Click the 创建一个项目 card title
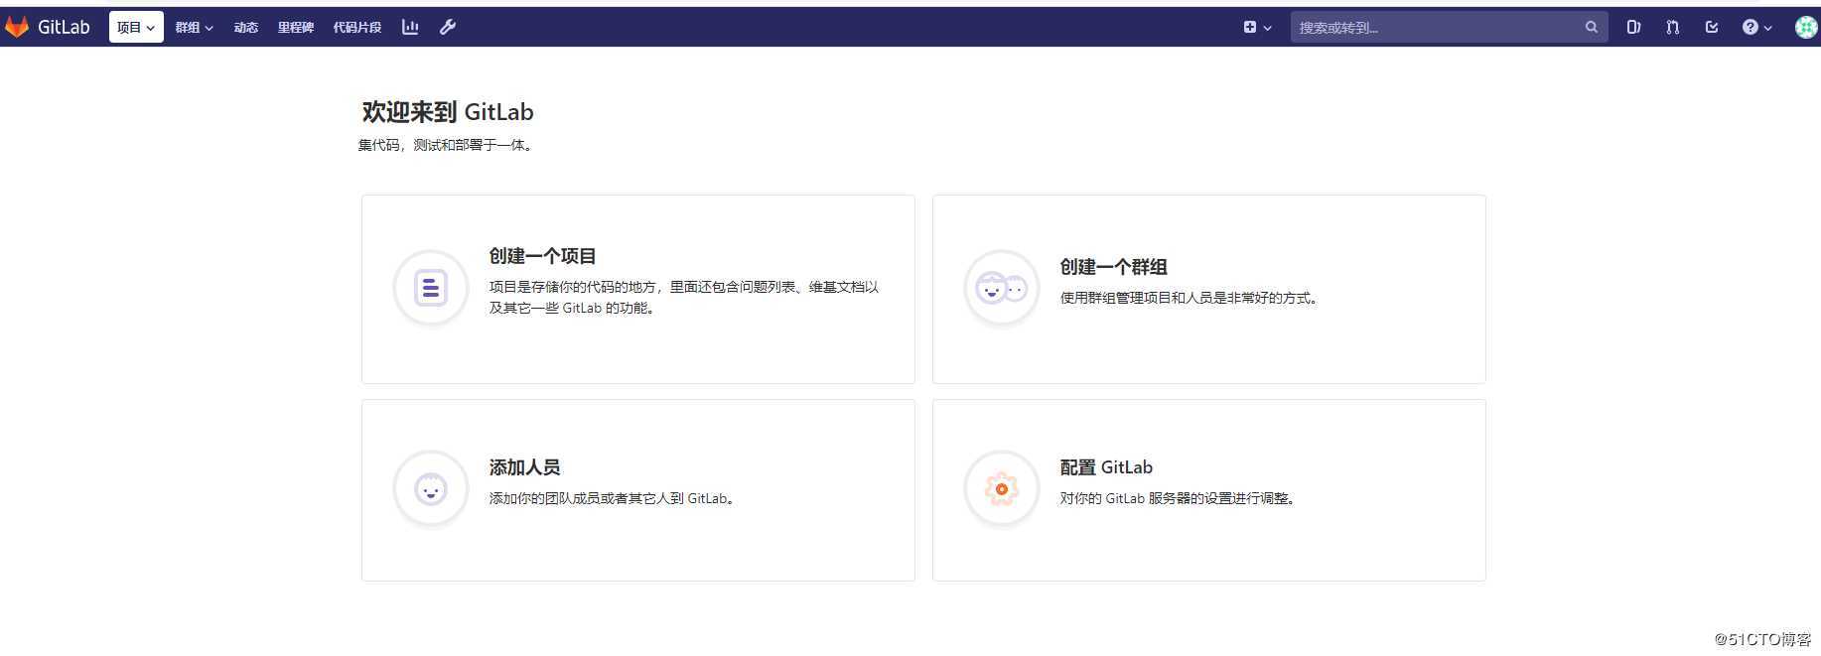1821x656 pixels. point(542,256)
